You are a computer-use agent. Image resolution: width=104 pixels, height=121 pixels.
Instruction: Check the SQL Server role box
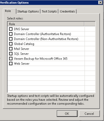point(11,54)
